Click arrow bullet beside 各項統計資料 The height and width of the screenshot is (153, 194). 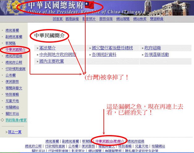tap(90, 55)
